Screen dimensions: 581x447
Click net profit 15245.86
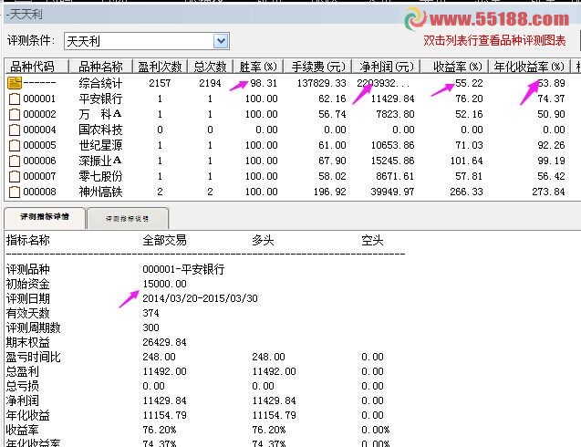coord(393,161)
